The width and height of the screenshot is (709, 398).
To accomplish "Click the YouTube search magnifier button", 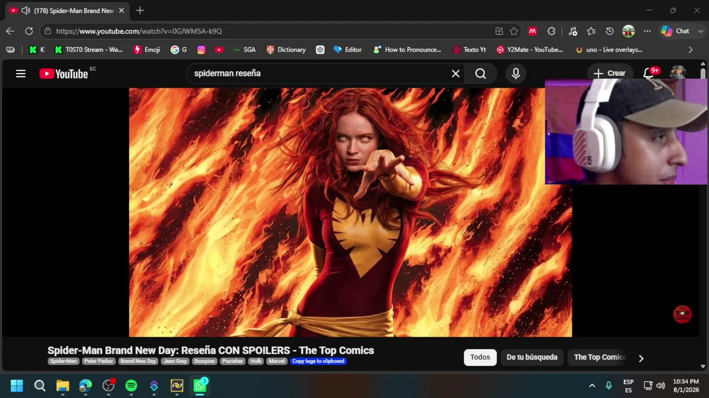I will pyautogui.click(x=480, y=74).
